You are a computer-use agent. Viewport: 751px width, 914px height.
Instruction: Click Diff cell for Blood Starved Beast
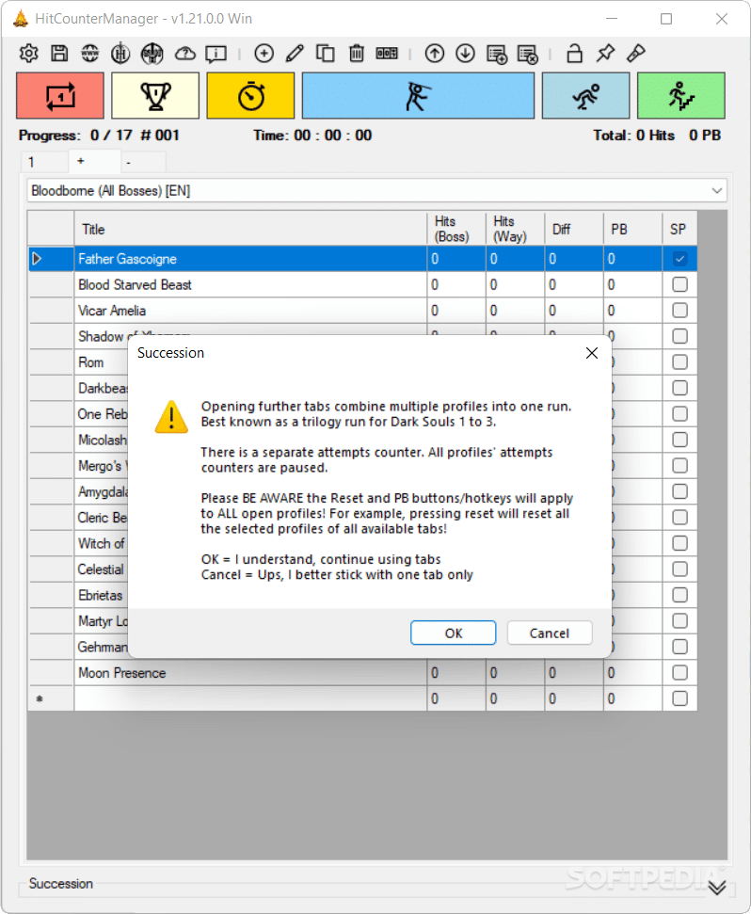(x=574, y=284)
